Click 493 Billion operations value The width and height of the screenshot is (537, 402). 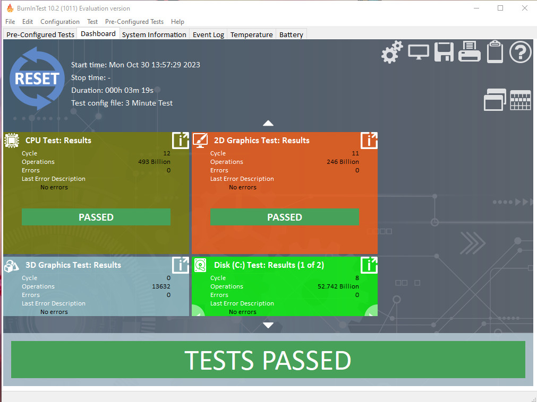[154, 162]
